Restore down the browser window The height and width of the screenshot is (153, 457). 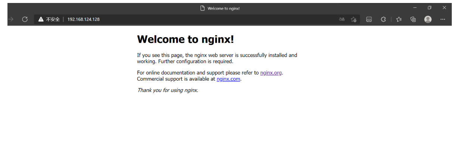point(430,8)
